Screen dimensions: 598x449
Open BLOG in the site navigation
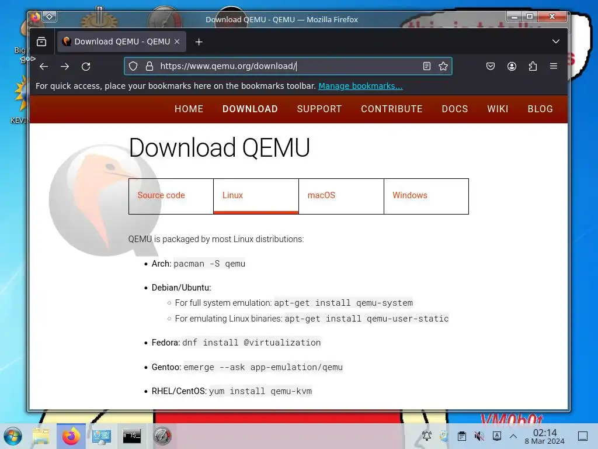pyautogui.click(x=540, y=109)
